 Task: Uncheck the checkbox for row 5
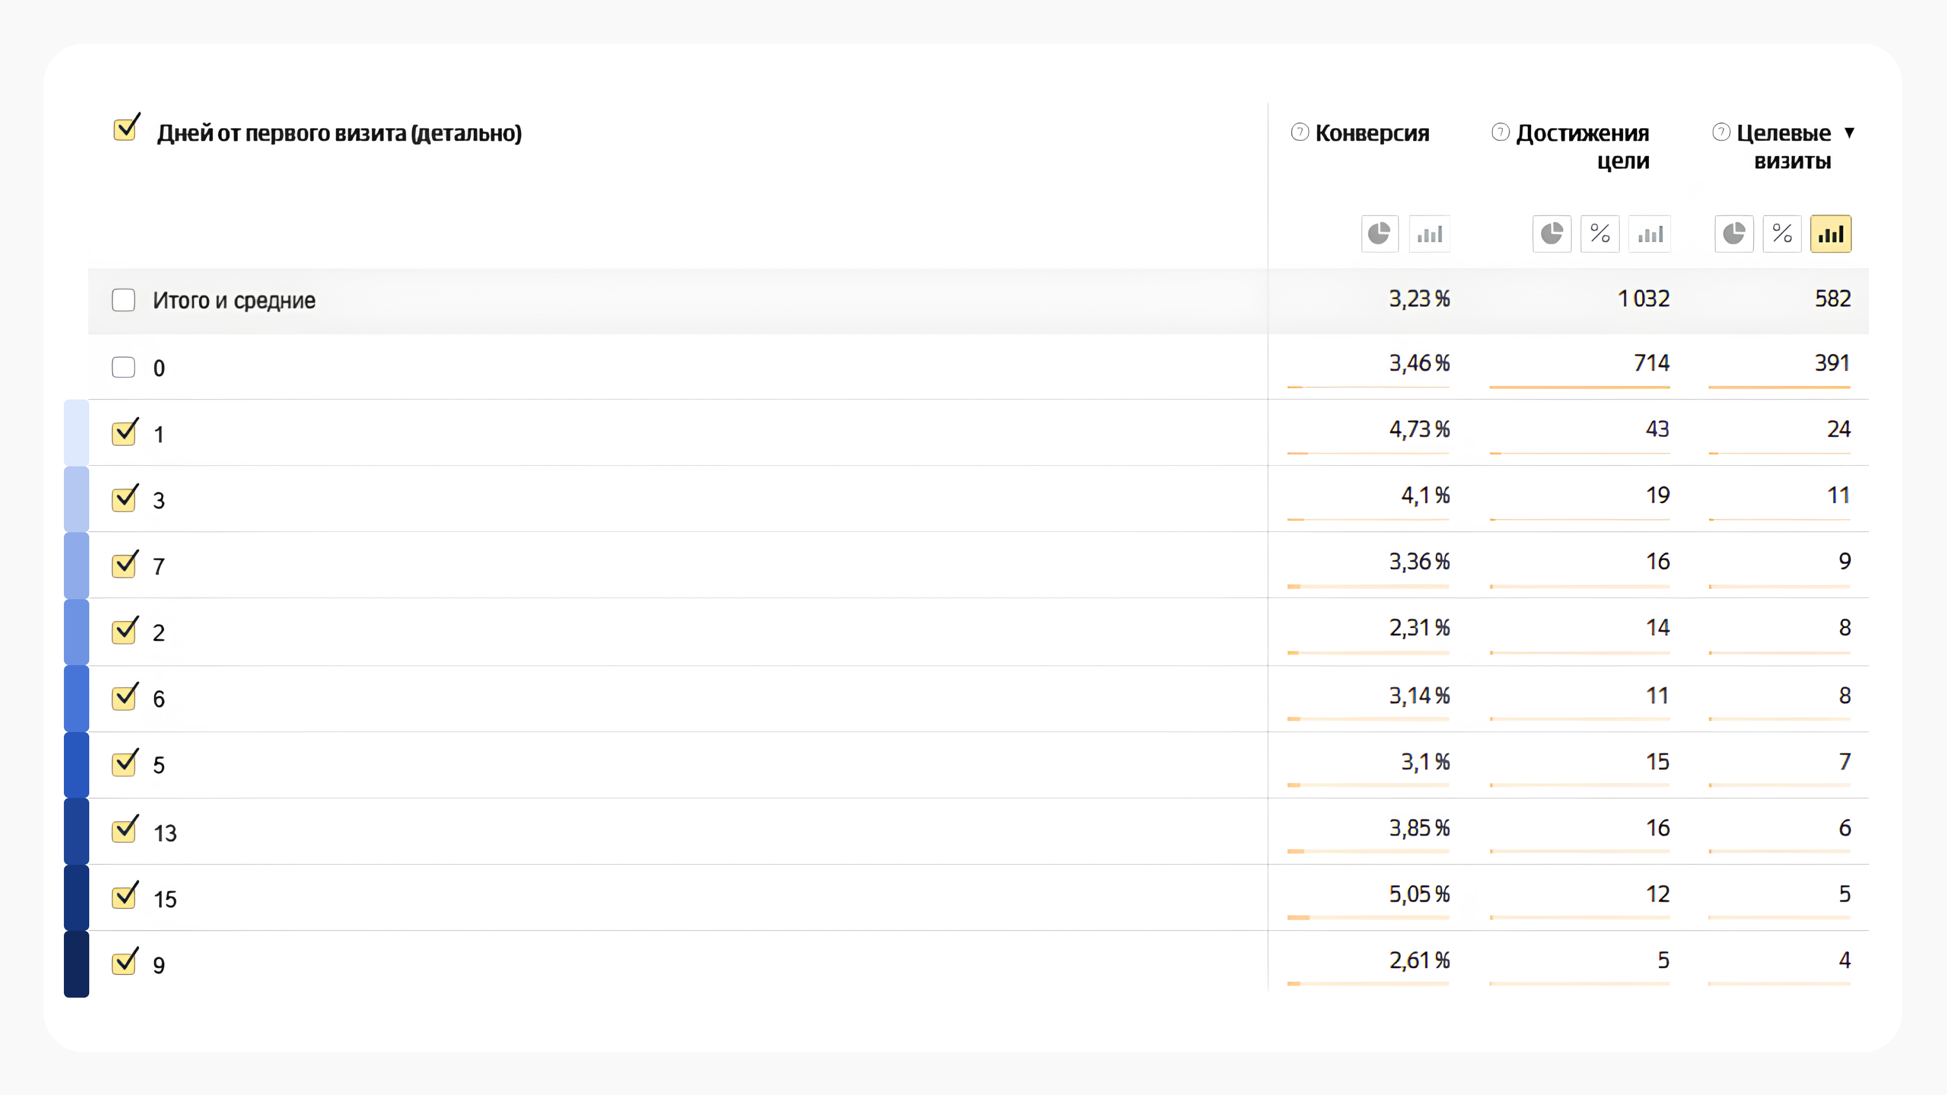[125, 763]
